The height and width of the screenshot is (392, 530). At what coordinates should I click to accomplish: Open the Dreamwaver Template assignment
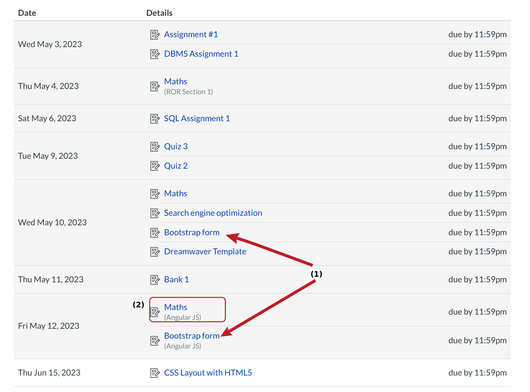tap(205, 252)
